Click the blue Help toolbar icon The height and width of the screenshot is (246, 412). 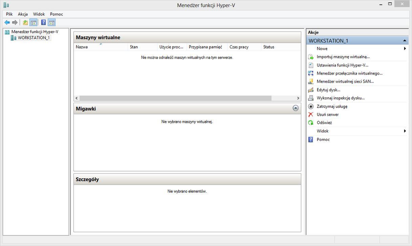point(43,23)
